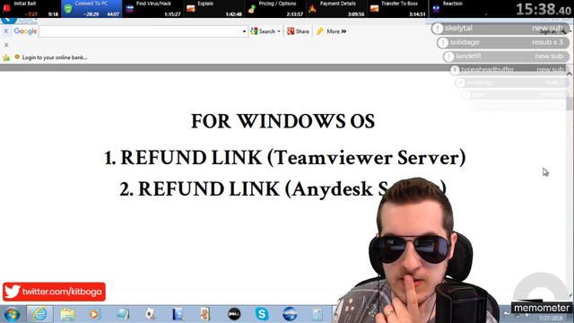
Task: Open the Windows Start menu orb
Action: coord(12,314)
